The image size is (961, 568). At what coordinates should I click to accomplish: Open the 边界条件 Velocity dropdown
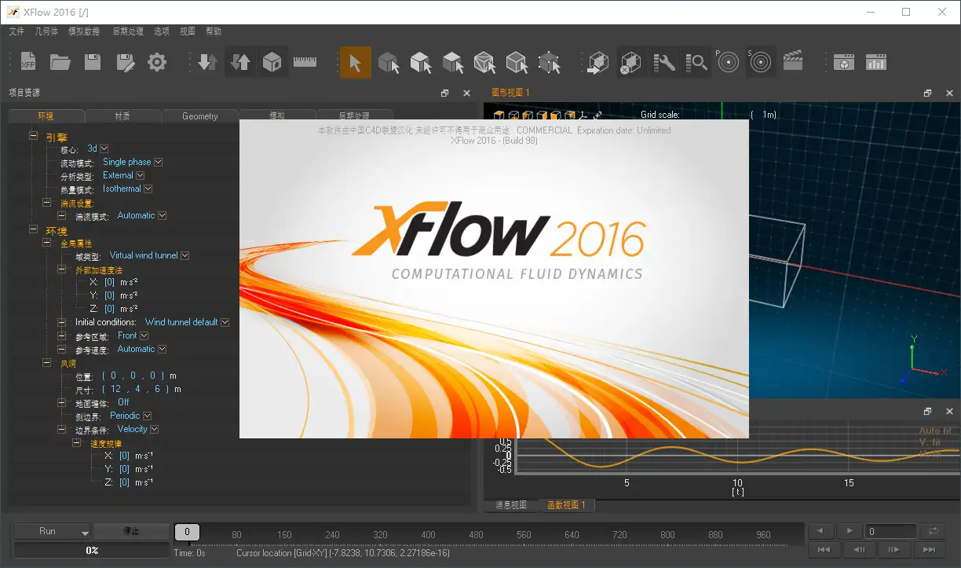click(x=155, y=429)
